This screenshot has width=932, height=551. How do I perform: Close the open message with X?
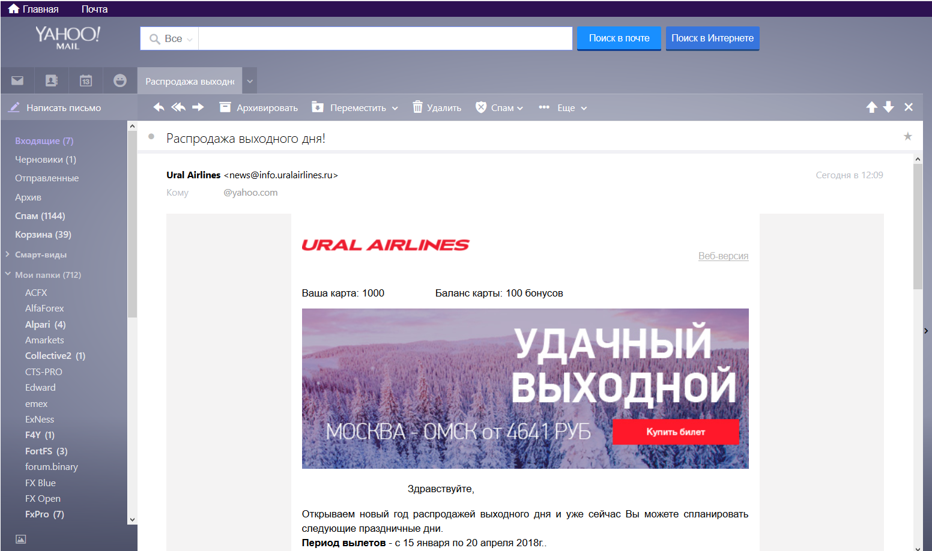click(x=909, y=107)
